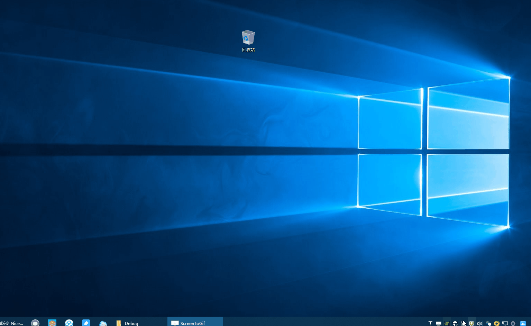Open WeChat from the system tray
This screenshot has width=531, height=326.
[488, 323]
